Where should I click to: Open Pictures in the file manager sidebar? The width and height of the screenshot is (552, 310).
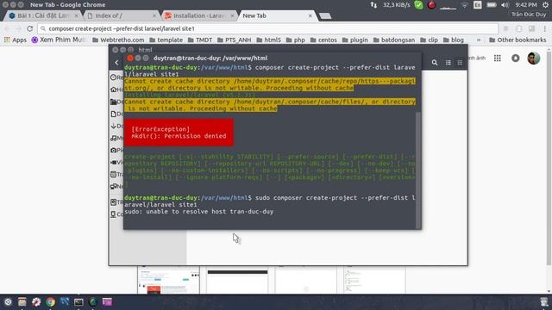click(116, 150)
